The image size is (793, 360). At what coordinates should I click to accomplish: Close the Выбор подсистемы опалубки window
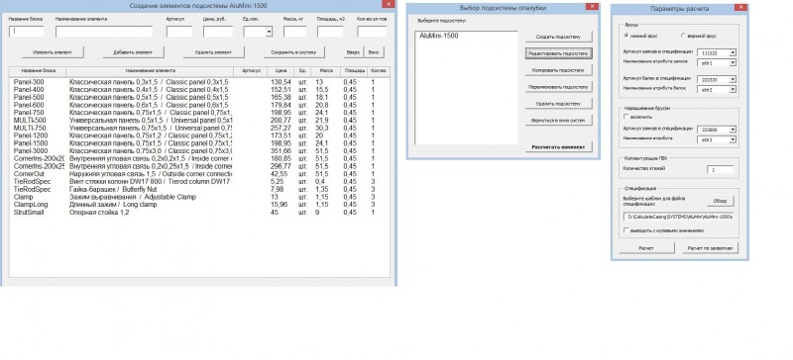(592, 7)
